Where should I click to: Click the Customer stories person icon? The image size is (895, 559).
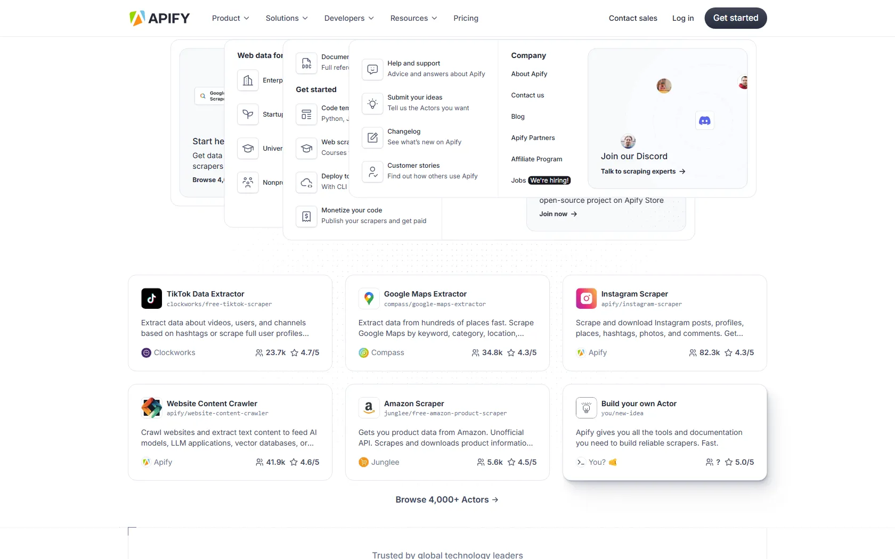click(372, 171)
